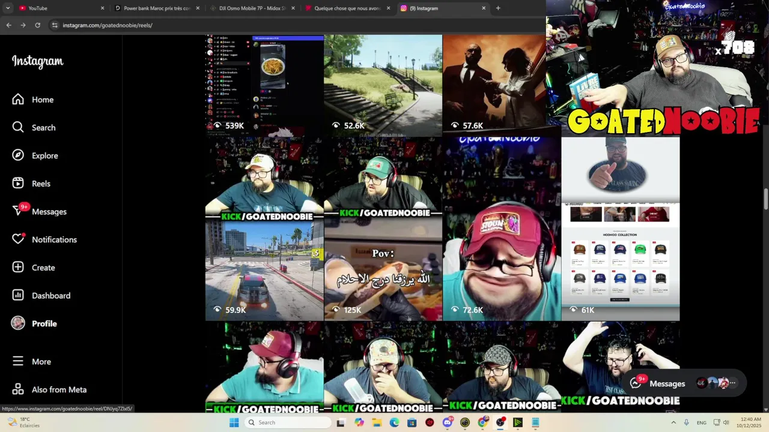
Task: Click the floating Messages avatars group
Action: [715, 383]
